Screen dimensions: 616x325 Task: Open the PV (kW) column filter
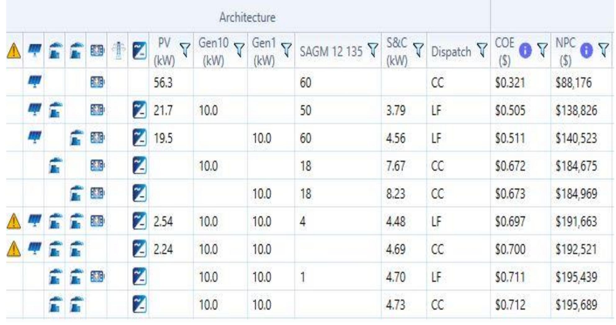[x=185, y=50]
